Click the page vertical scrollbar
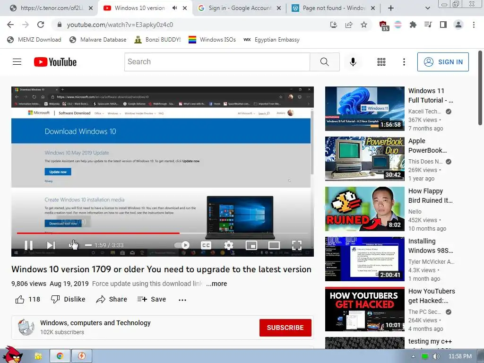484x363 pixels. click(480, 88)
